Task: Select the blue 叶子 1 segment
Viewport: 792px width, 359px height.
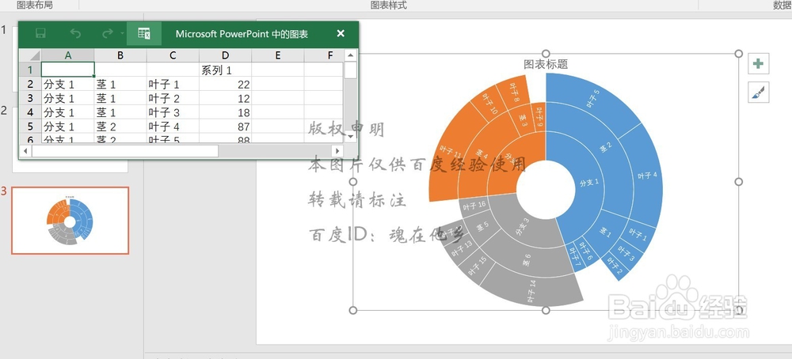Action: [638, 234]
